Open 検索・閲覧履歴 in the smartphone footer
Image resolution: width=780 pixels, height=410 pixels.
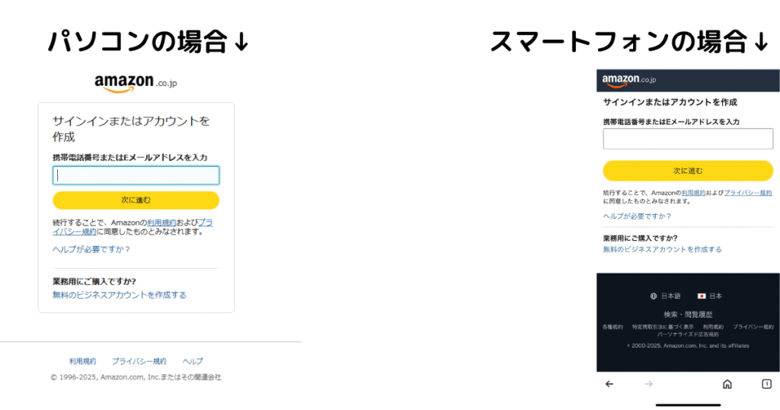pyautogui.click(x=688, y=315)
